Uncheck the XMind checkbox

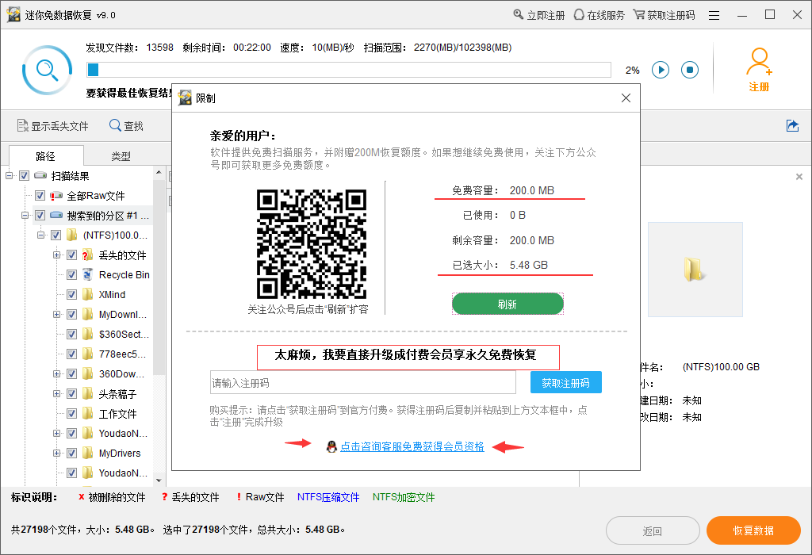click(x=72, y=295)
